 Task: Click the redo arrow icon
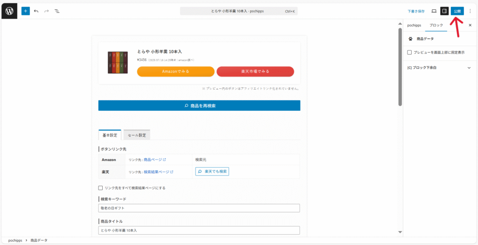click(x=46, y=11)
